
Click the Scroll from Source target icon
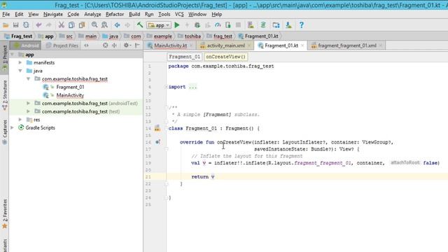[106, 45]
